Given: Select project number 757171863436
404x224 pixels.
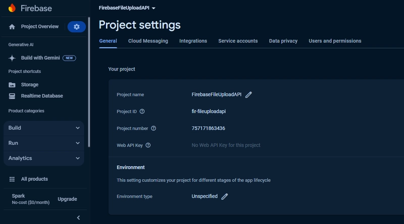Looking at the screenshot, I should click(208, 128).
